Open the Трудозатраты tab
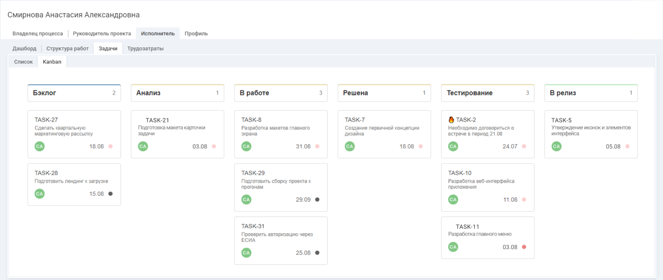The height and width of the screenshot is (280, 663). pos(145,48)
